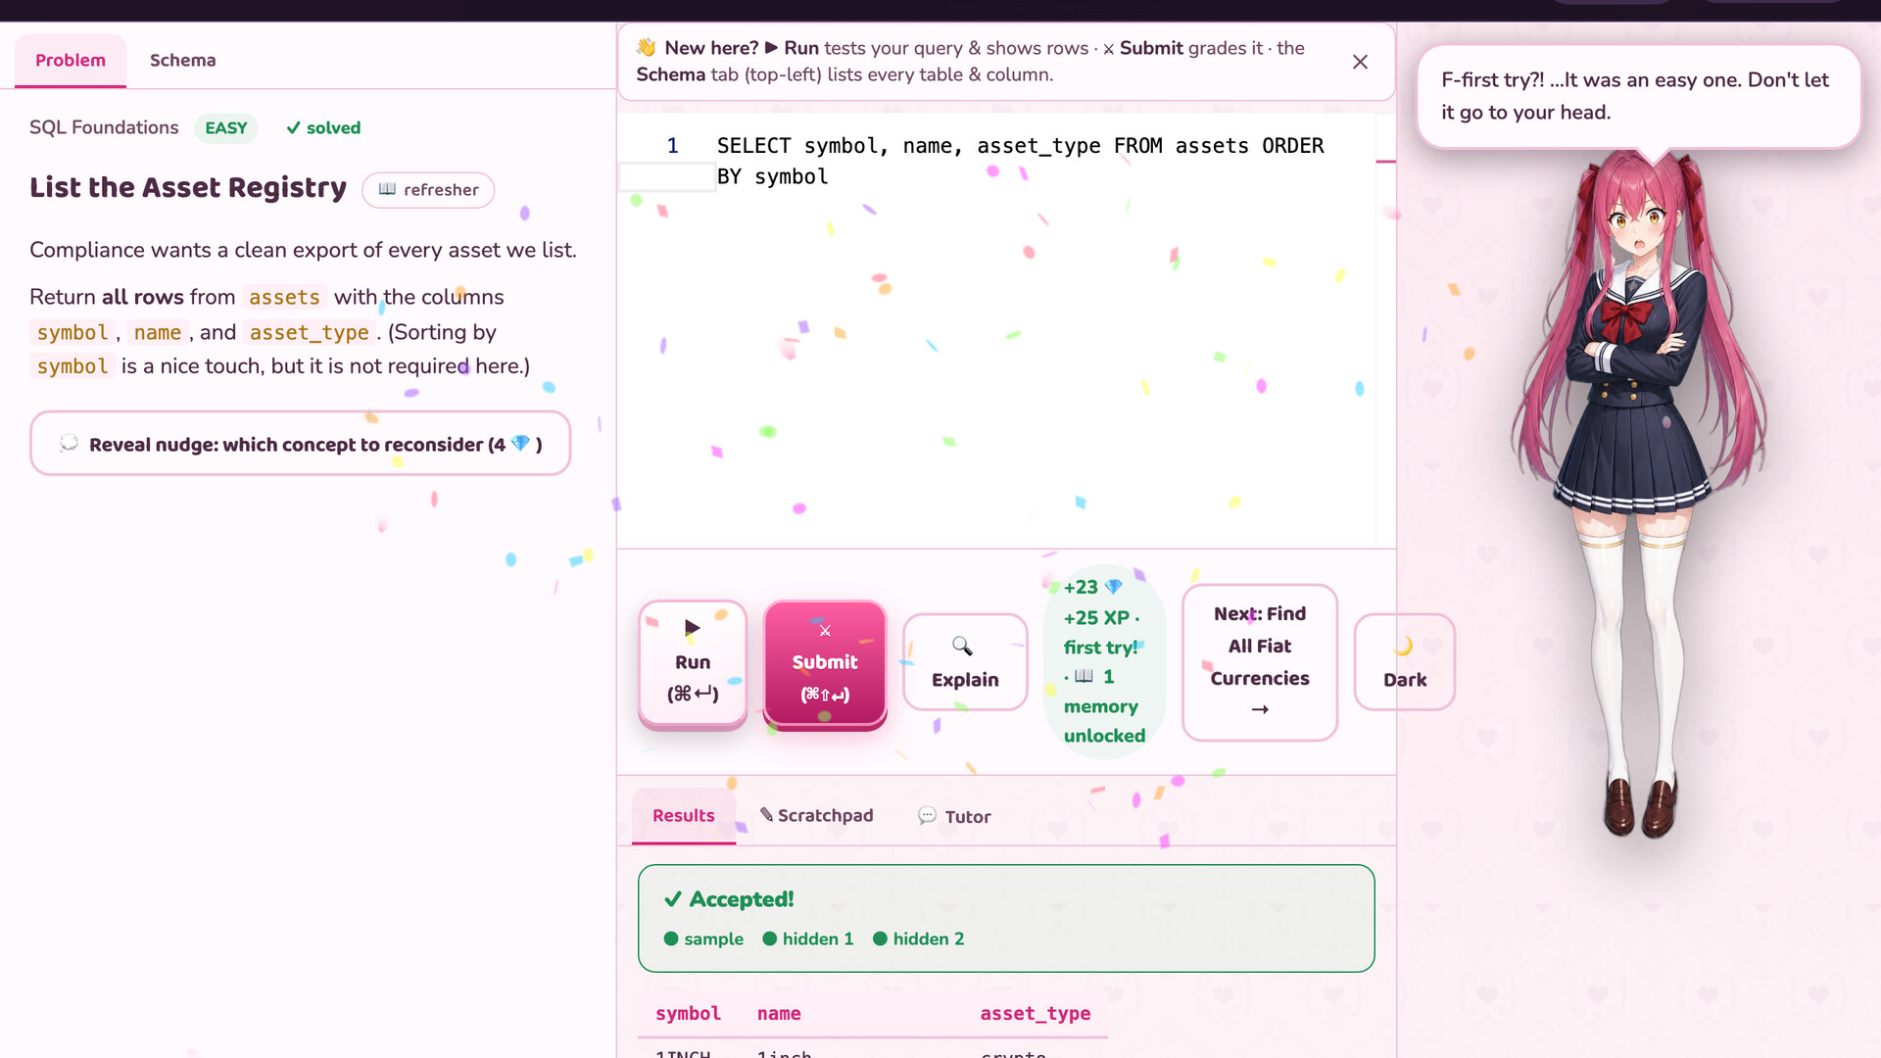The width and height of the screenshot is (1881, 1058).
Task: Open the Schema tab
Action: coord(182,61)
